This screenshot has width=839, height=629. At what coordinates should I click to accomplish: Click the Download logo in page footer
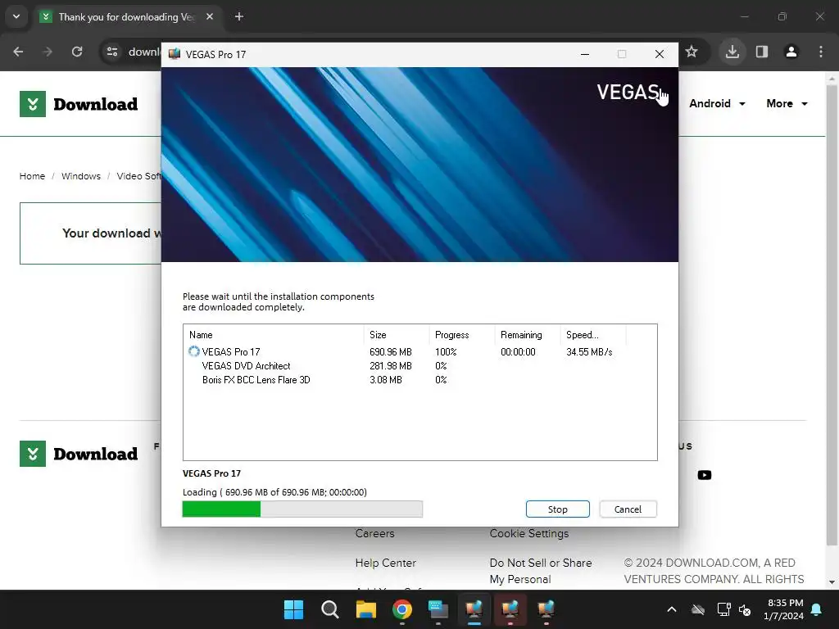click(x=79, y=454)
